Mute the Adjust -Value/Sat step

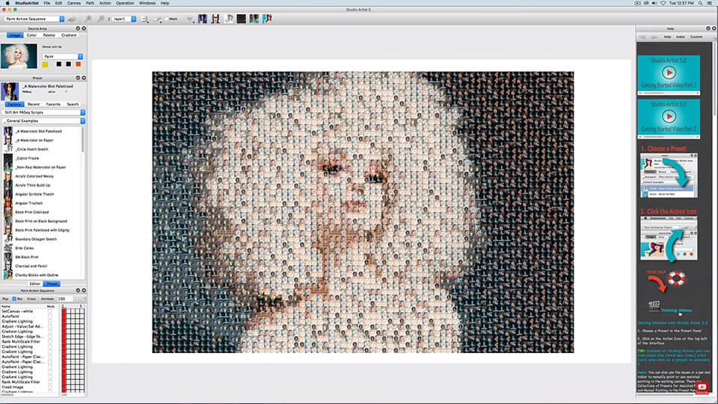click(50, 326)
